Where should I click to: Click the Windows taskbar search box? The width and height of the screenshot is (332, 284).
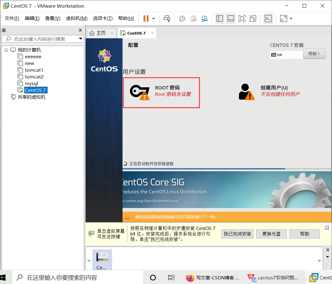[78, 278]
